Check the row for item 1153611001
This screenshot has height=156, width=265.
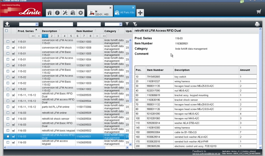pos(8,65)
